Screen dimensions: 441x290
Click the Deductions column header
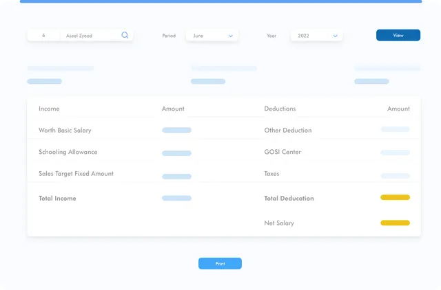(280, 109)
